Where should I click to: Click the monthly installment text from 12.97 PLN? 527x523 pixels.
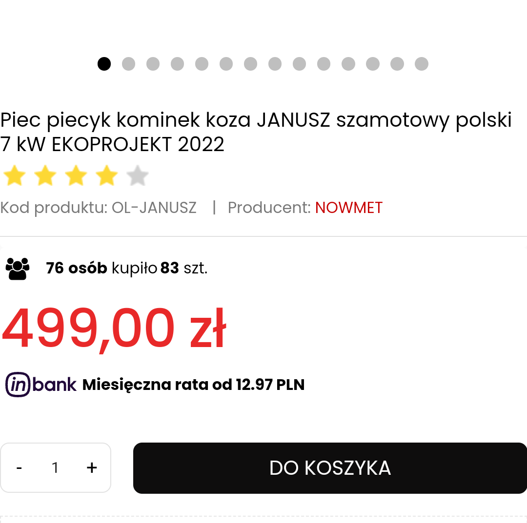(x=193, y=385)
